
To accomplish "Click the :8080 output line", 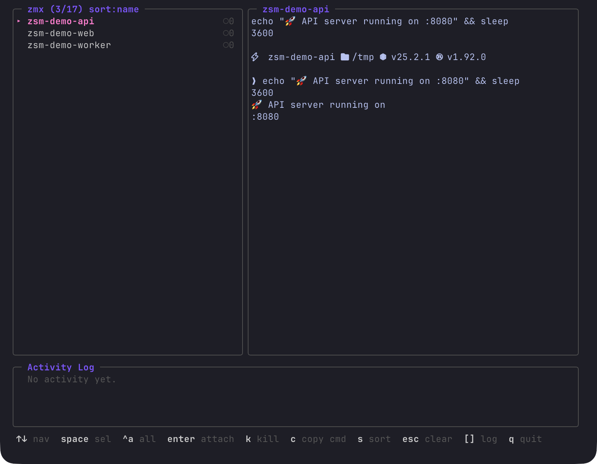I will click(265, 117).
